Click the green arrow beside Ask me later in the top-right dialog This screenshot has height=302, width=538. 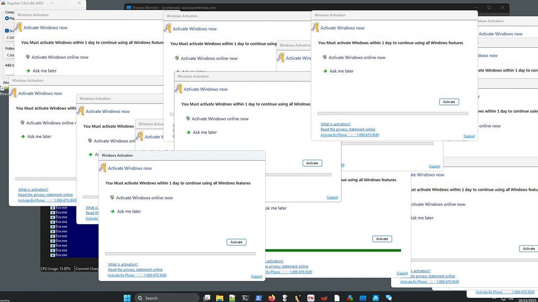(325, 71)
